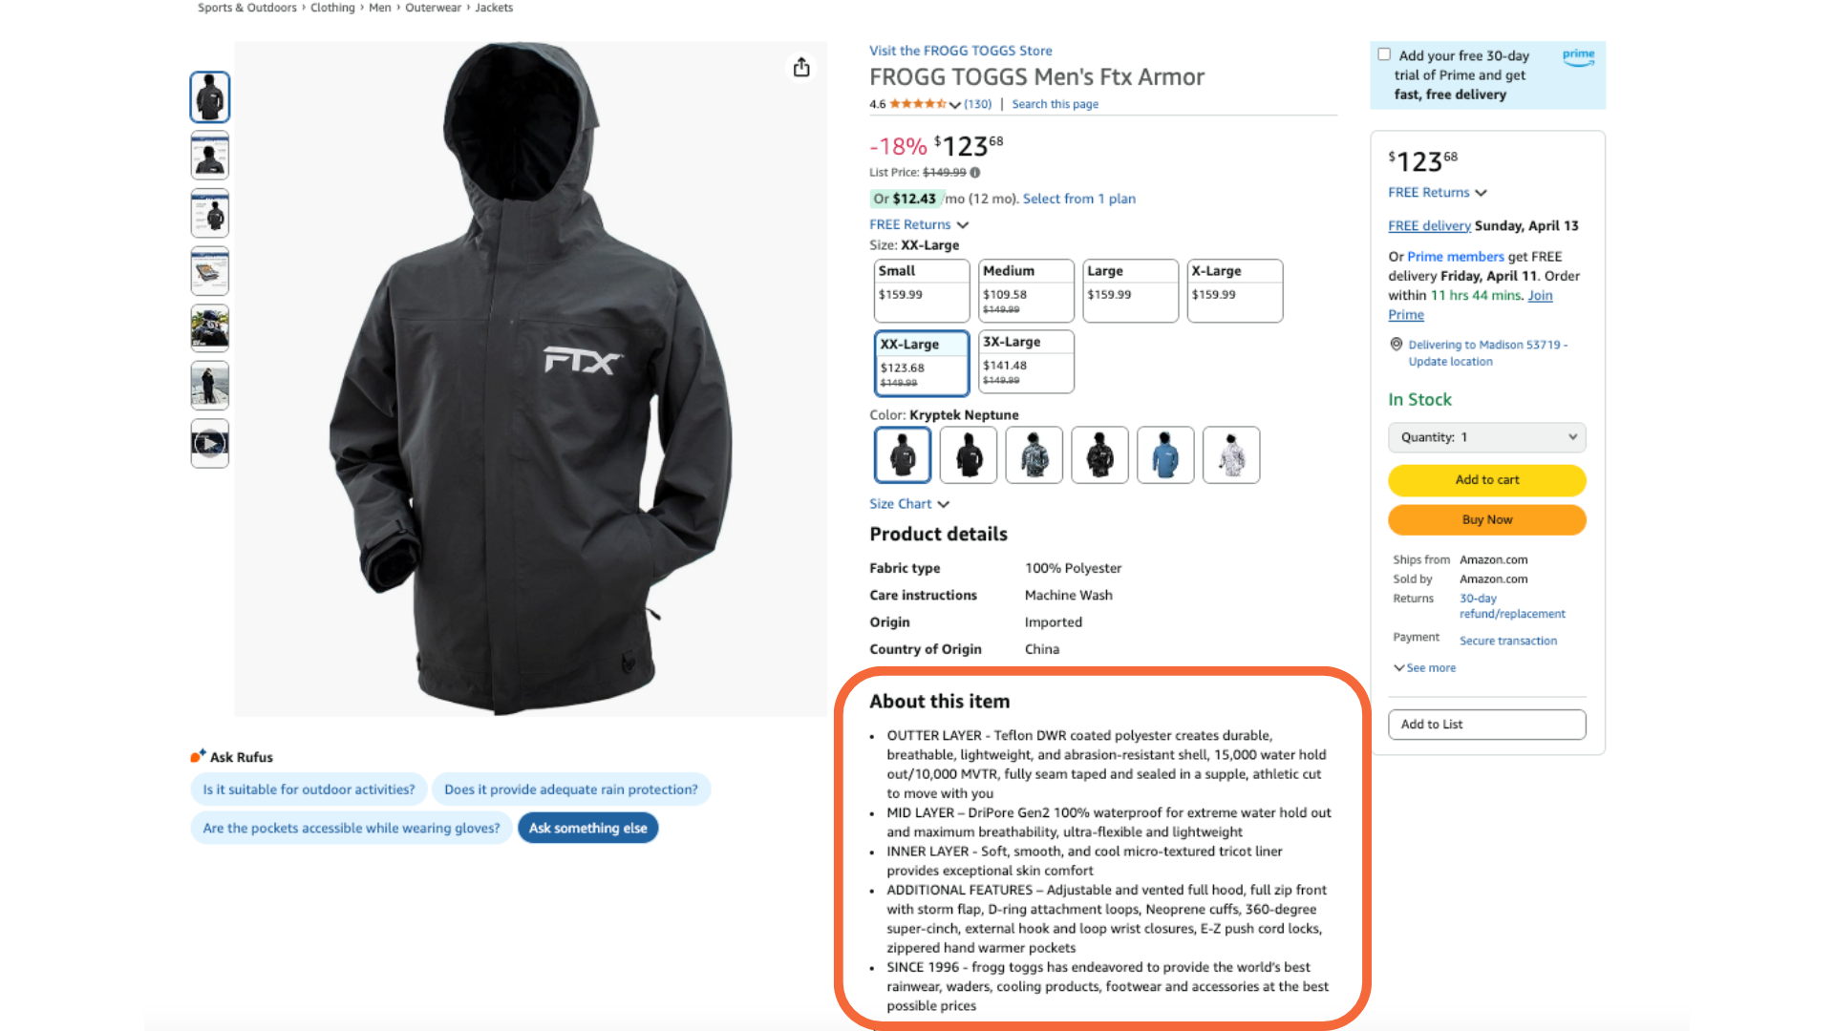Visit the FROGG TOGGS Store link
The height and width of the screenshot is (1031, 1834).
tap(960, 51)
